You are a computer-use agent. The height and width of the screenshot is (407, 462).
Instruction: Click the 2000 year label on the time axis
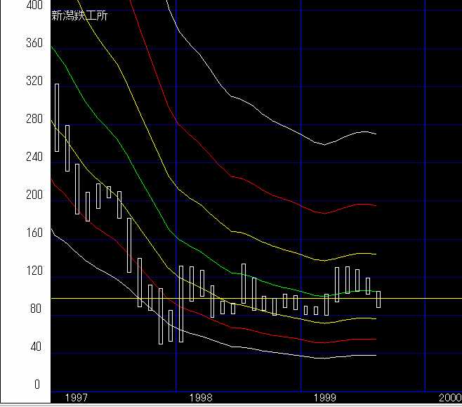point(449,398)
